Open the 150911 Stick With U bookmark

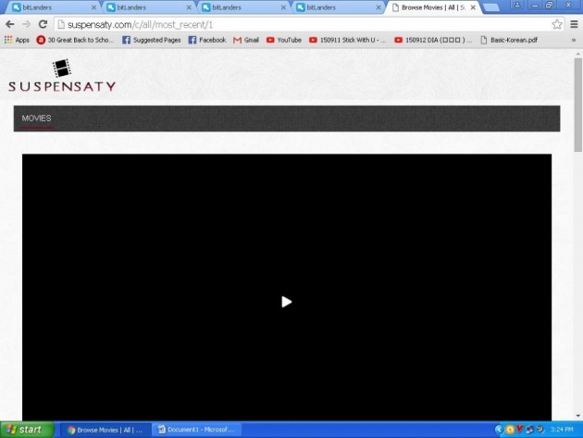[x=348, y=40]
